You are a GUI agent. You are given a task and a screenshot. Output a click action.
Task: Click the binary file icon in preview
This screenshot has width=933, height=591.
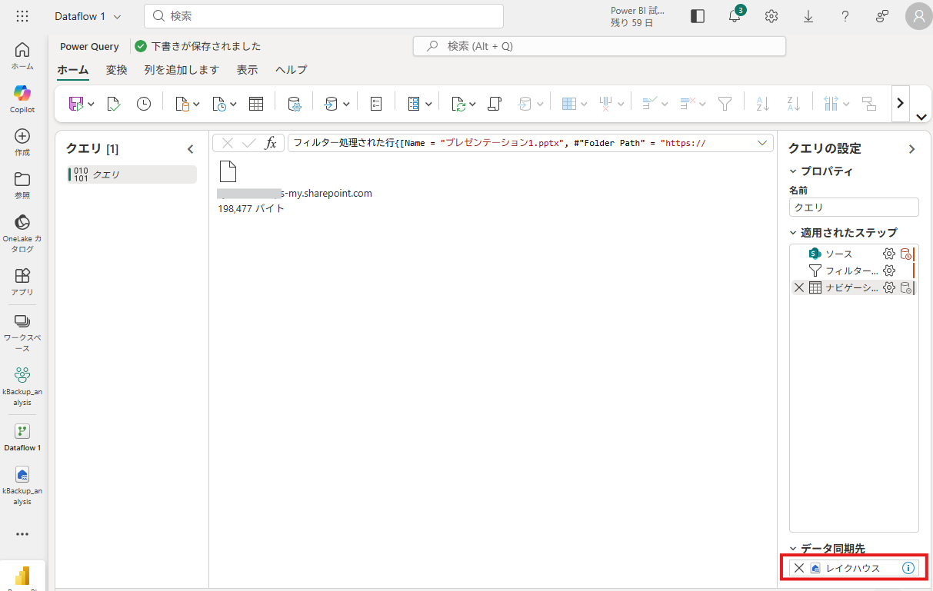[x=228, y=171]
